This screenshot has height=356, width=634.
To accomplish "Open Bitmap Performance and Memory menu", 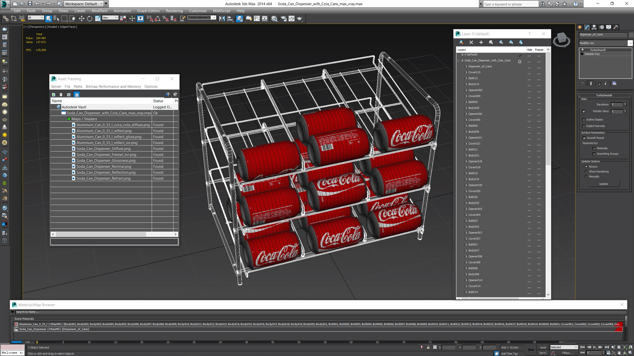I will tap(113, 86).
